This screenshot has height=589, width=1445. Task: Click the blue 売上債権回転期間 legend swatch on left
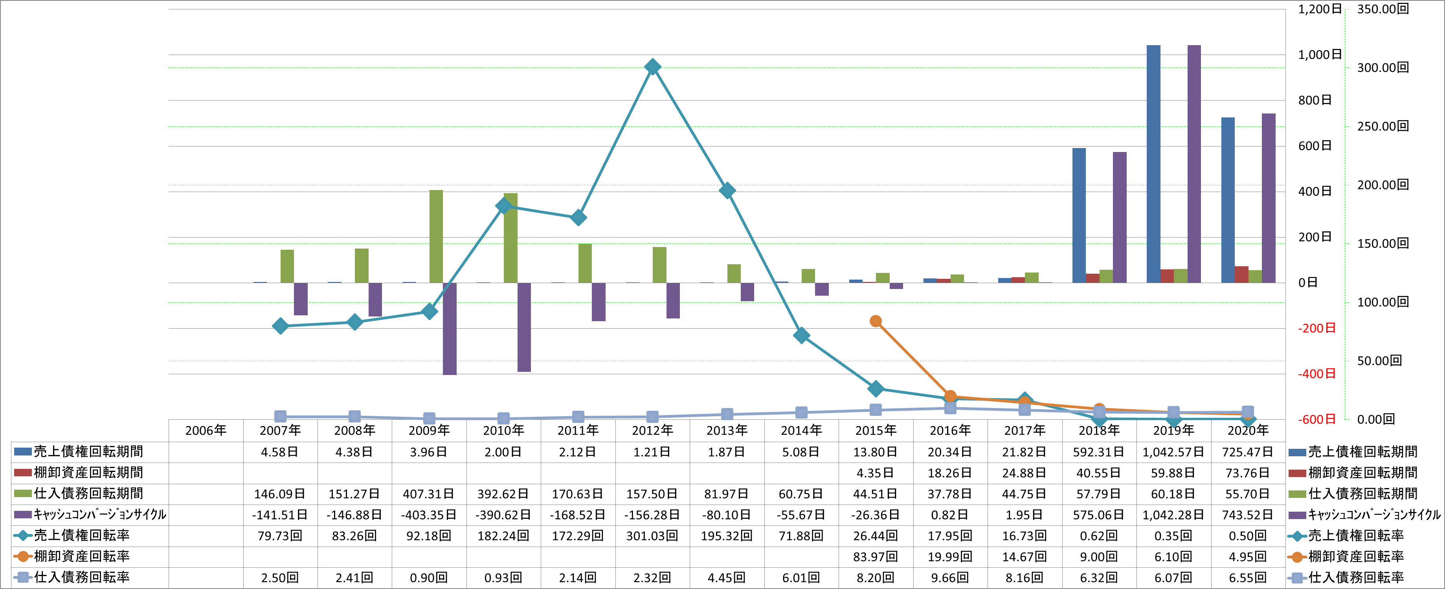click(x=22, y=452)
